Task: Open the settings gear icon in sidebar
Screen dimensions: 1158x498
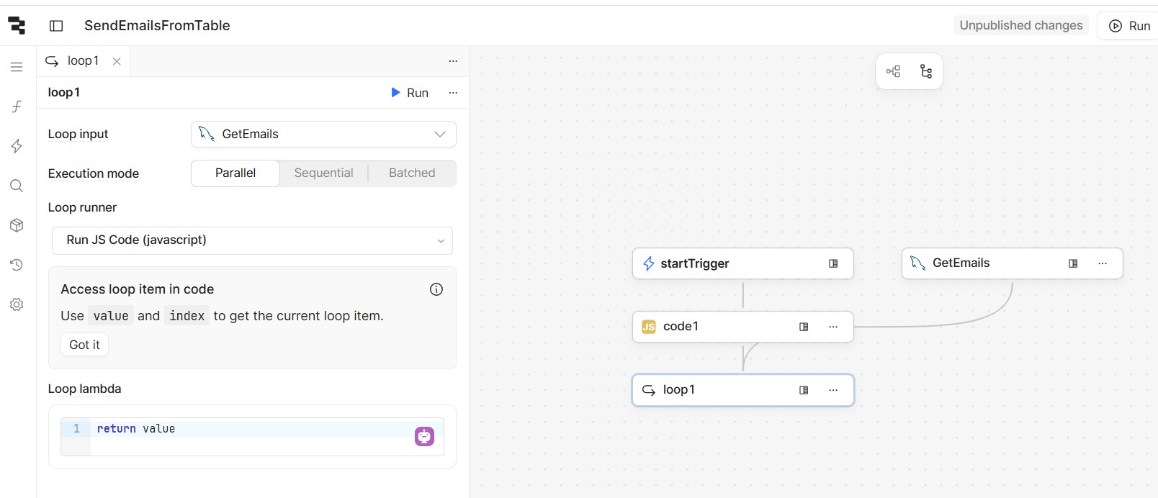Action: pyautogui.click(x=17, y=304)
